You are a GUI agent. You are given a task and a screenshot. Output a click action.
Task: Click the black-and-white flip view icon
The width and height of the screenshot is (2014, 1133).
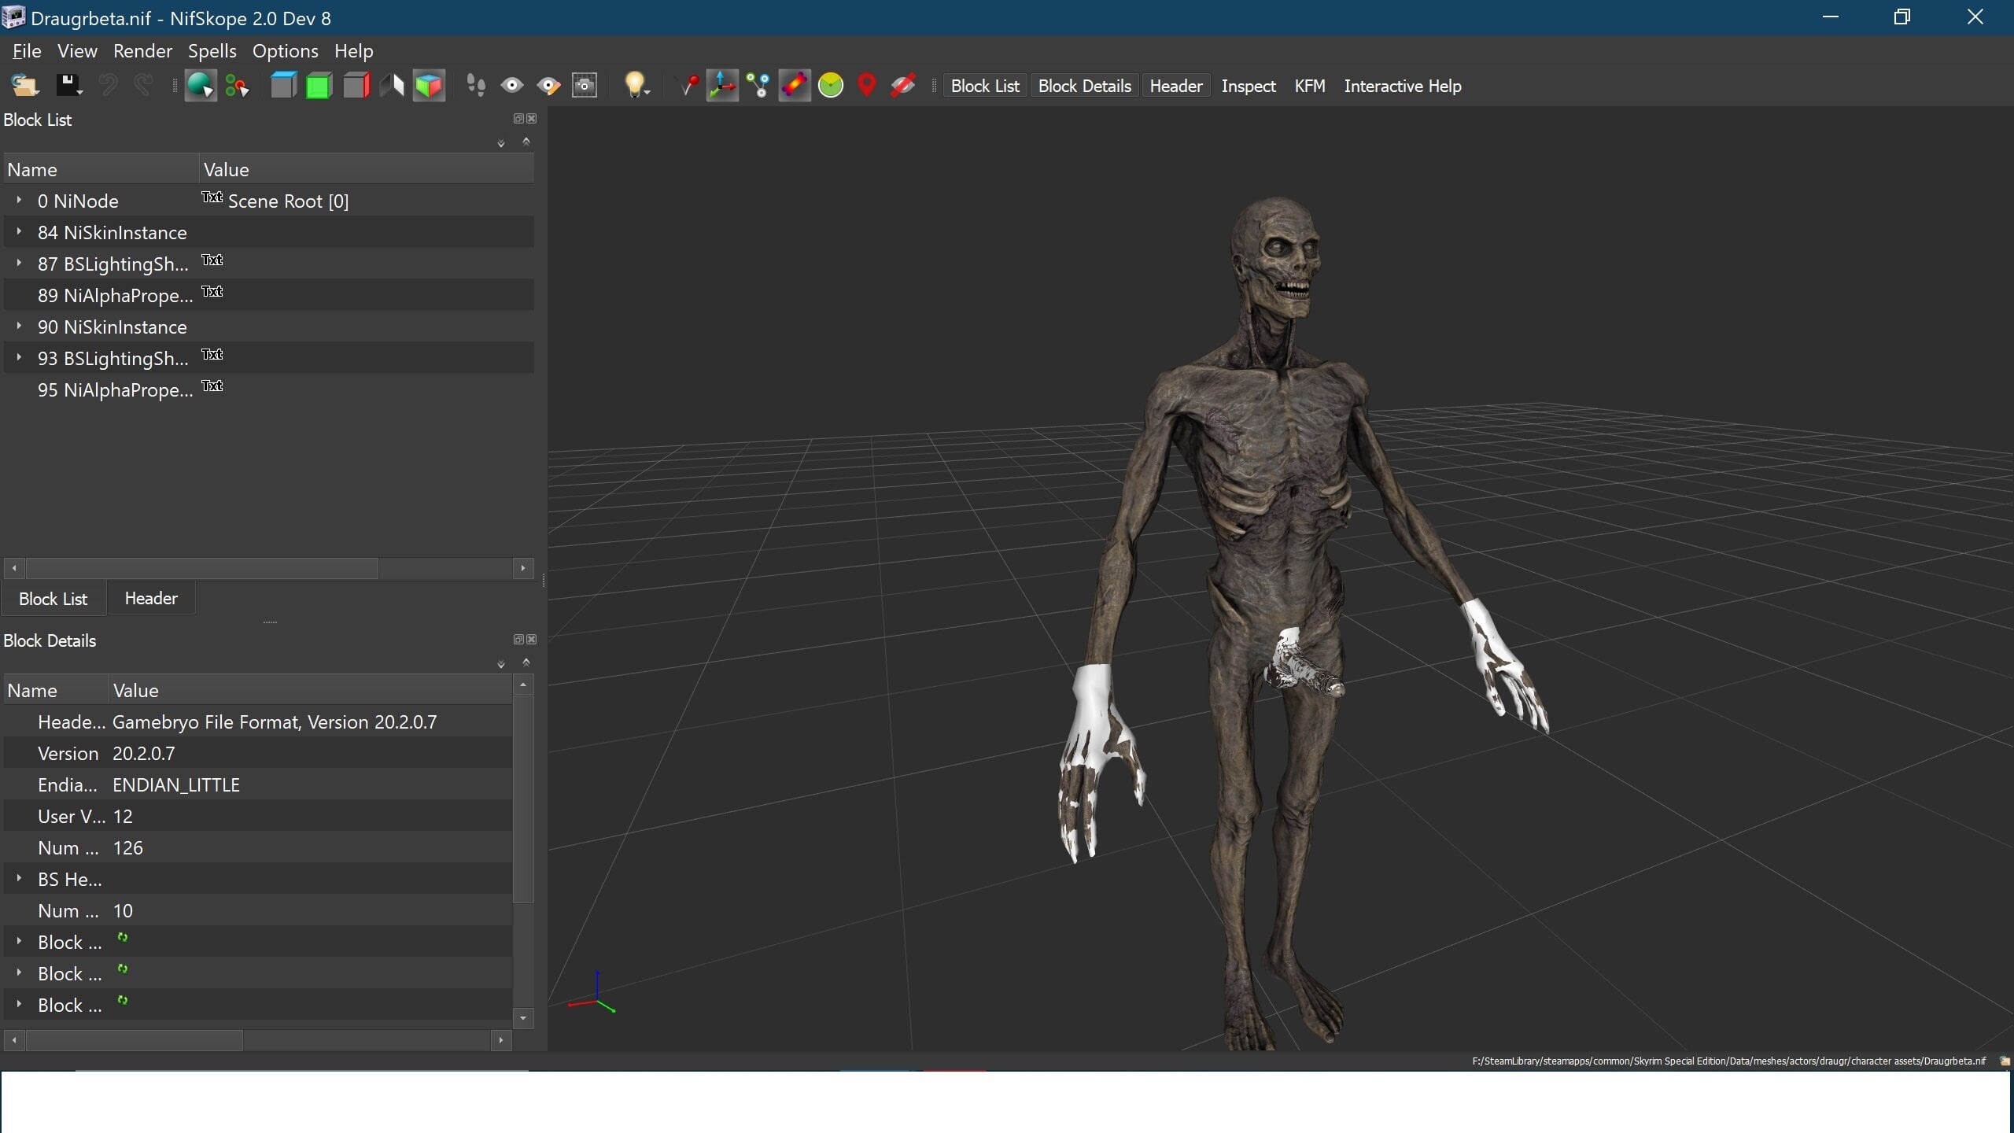392,86
